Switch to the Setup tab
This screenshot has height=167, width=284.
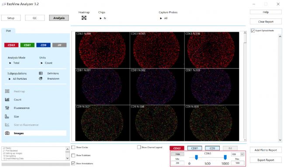pyautogui.click(x=11, y=18)
